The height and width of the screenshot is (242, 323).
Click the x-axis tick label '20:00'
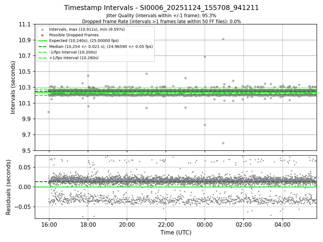click(127, 224)
